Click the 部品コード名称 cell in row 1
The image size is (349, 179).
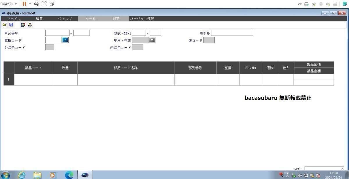[x=126, y=80]
